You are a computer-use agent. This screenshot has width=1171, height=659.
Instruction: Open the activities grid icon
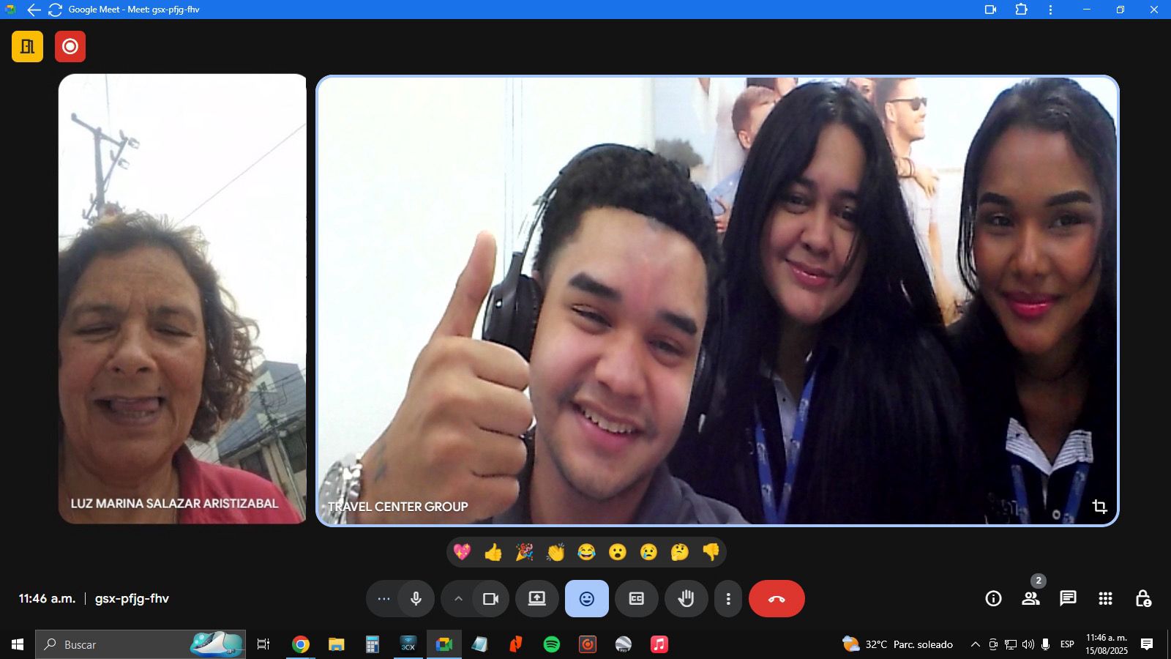(1105, 599)
